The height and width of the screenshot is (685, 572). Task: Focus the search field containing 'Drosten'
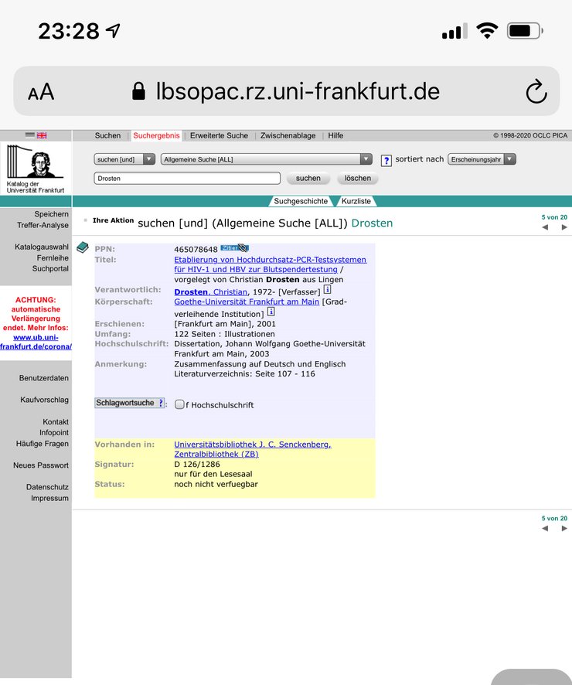tap(187, 179)
